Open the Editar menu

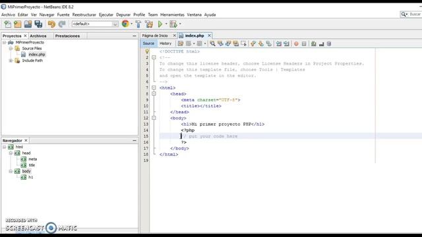pos(23,14)
